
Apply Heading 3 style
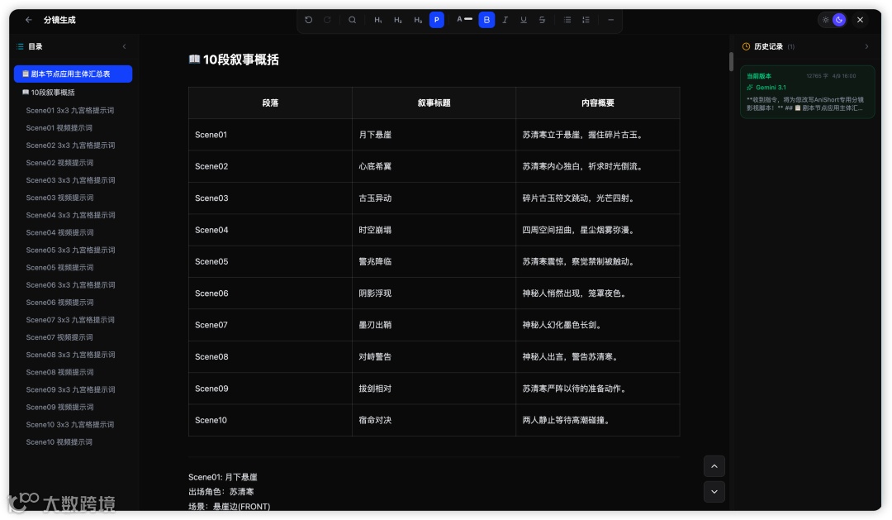pos(418,20)
